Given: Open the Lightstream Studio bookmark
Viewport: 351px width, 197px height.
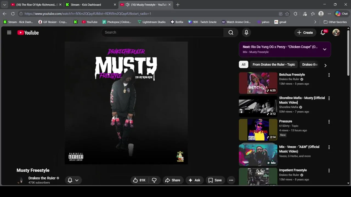Looking at the screenshot, I should point(152,22).
